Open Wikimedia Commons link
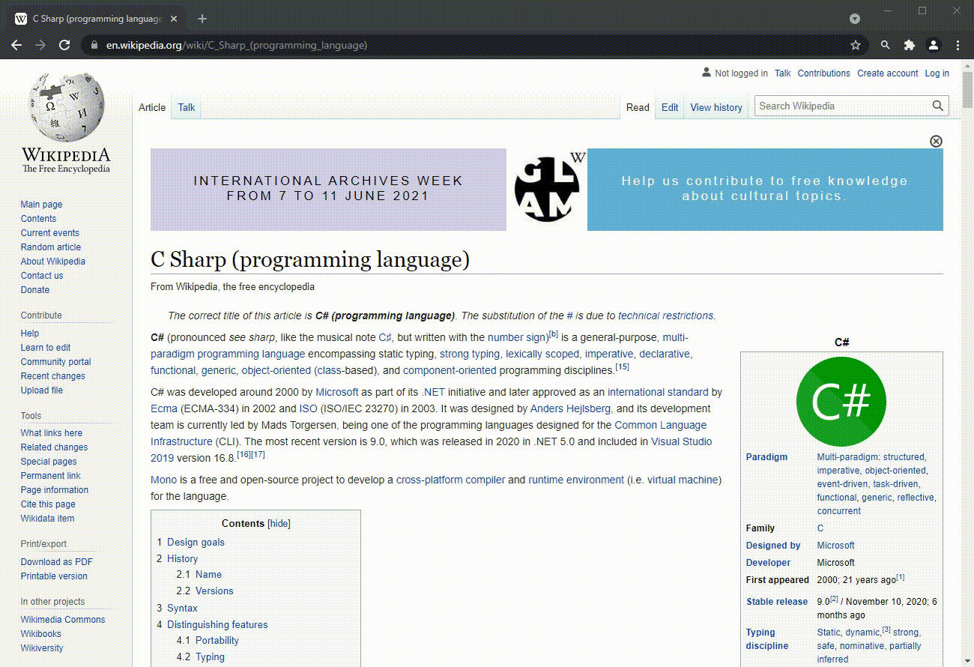 coord(63,620)
